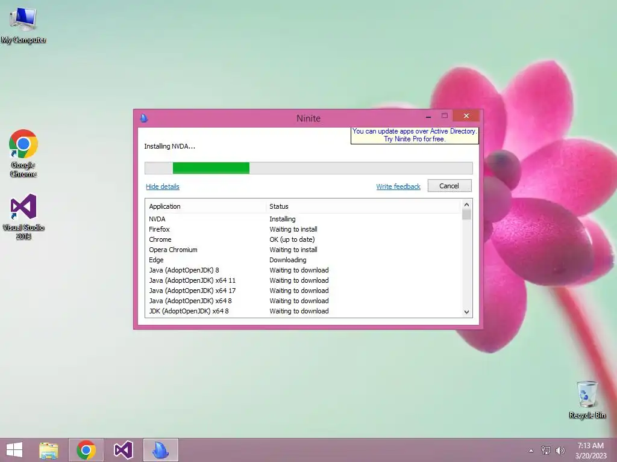
Task: Select the Visual Studio 2013 desktop shortcut
Action: [x=23, y=217]
